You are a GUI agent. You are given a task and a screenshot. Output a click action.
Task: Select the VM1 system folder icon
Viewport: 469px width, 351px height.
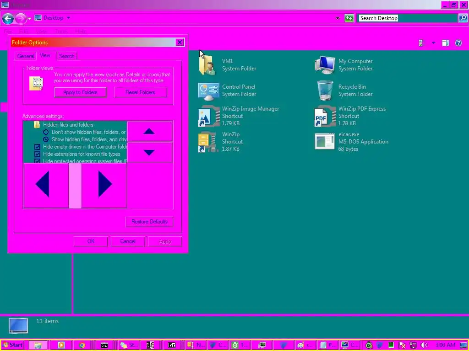207,65
